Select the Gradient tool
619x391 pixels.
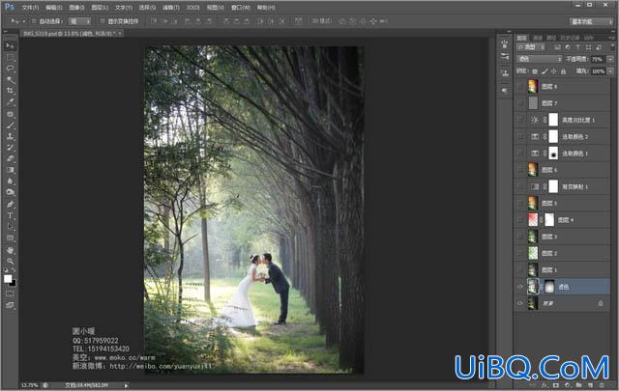pos(11,170)
